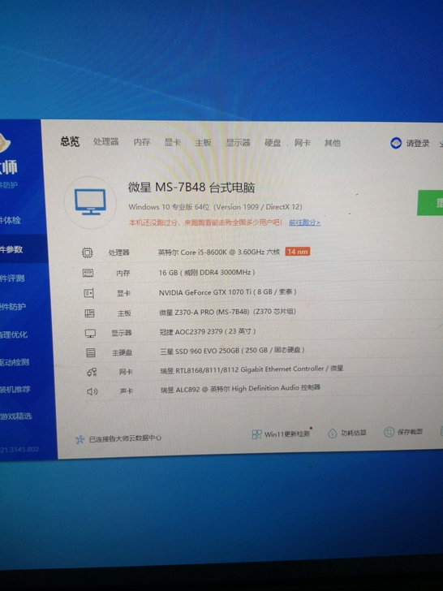Viewport: 443px width, 591px height.
Task: Click the green button at right edge
Action: tap(430, 203)
